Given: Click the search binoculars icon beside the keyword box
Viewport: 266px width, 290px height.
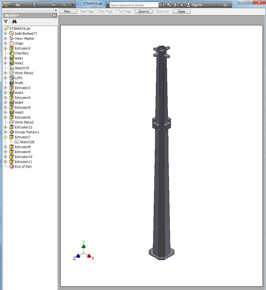Looking at the screenshot, I should [x=162, y=5].
